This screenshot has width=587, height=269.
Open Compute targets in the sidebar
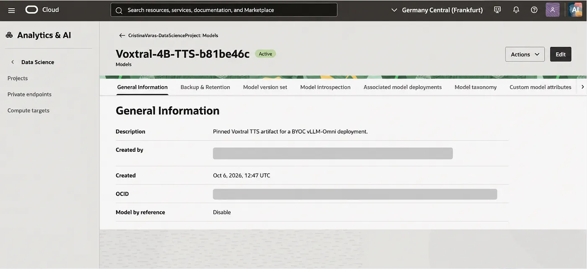coord(29,110)
